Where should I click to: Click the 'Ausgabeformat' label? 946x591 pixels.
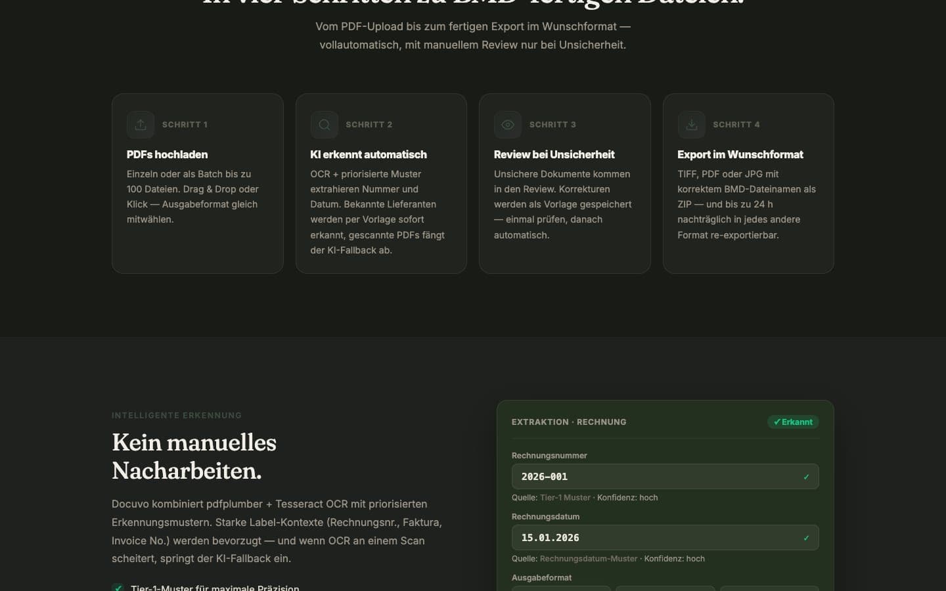point(541,578)
